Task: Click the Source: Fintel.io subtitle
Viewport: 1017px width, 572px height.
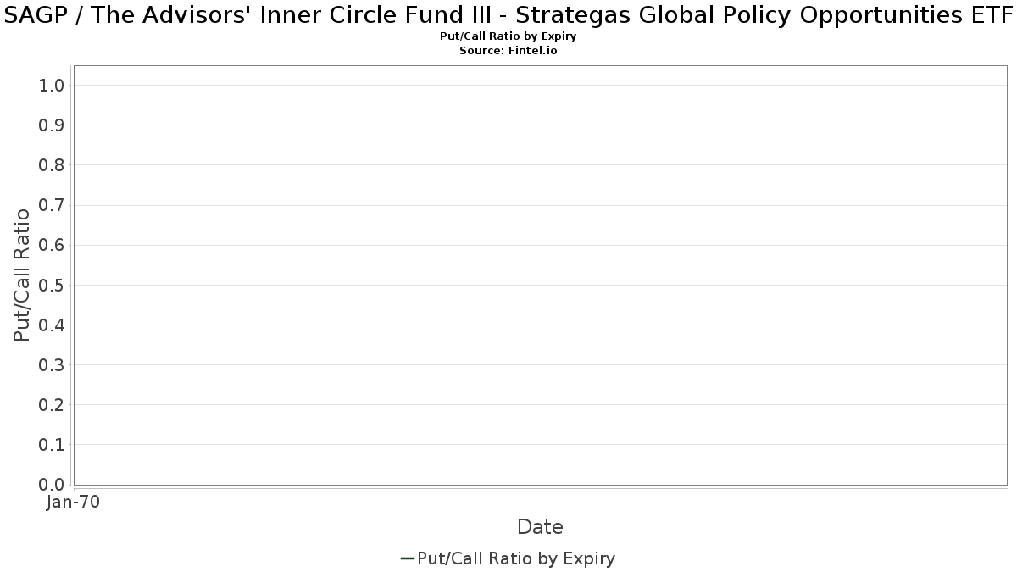Action: 508,51
